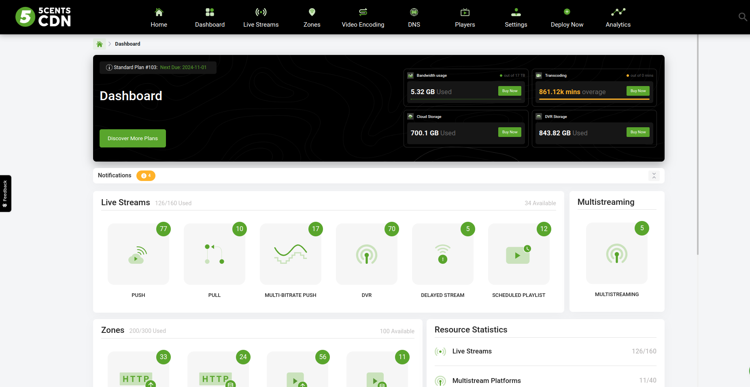The height and width of the screenshot is (387, 750).
Task: Click the Live Streams statistics signal icon
Action: click(440, 351)
